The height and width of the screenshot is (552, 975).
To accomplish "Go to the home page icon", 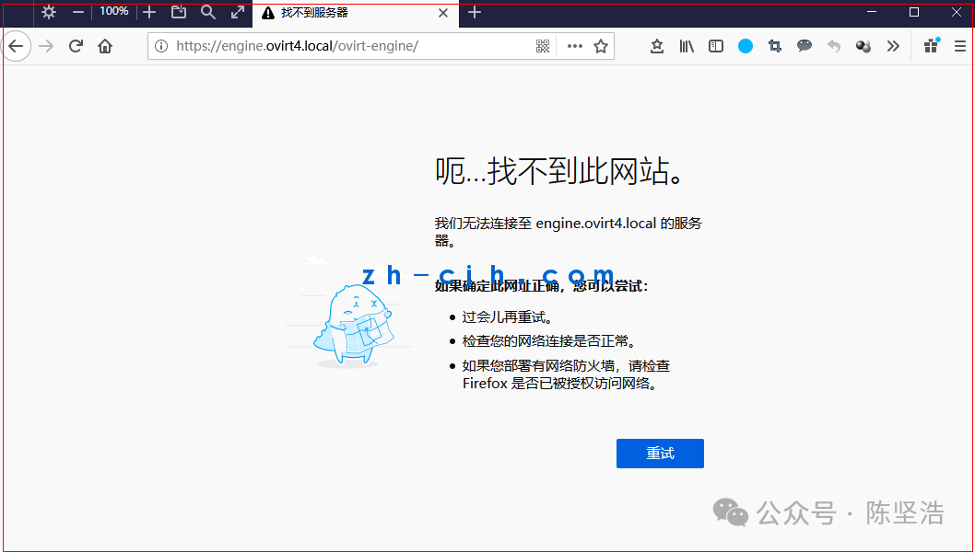I will coord(105,46).
